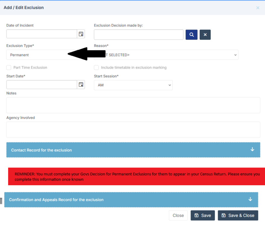Click the down arrow on Contact Record panel
The image size is (265, 227).
(252, 149)
